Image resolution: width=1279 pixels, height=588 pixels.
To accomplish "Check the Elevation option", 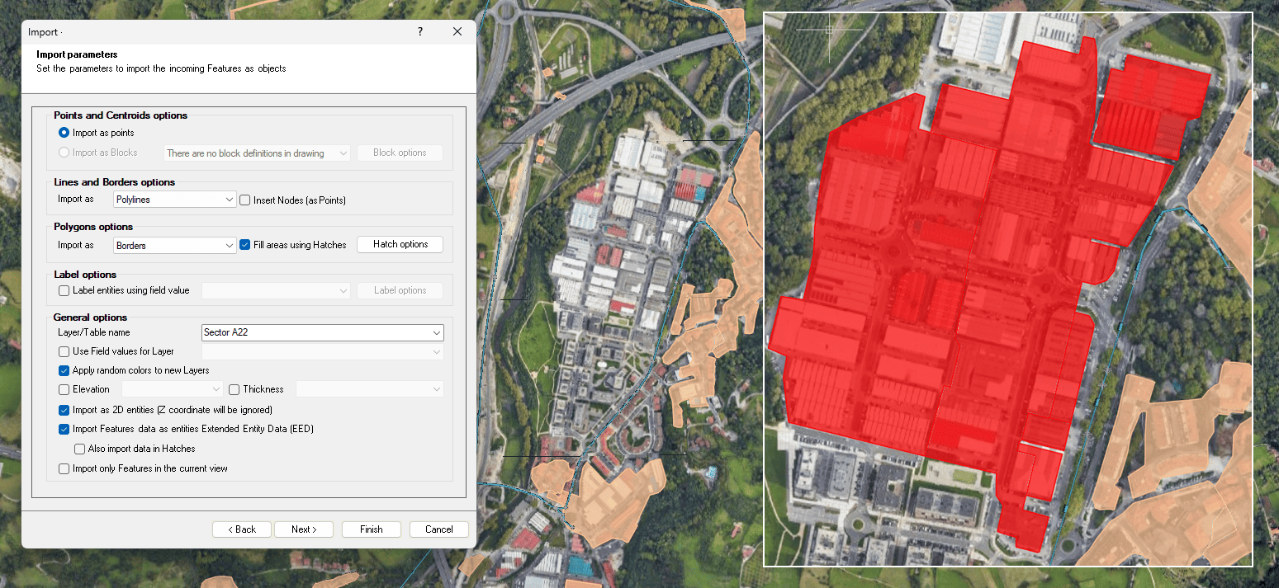I will (x=64, y=389).
